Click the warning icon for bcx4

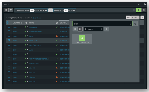point(57,36)
